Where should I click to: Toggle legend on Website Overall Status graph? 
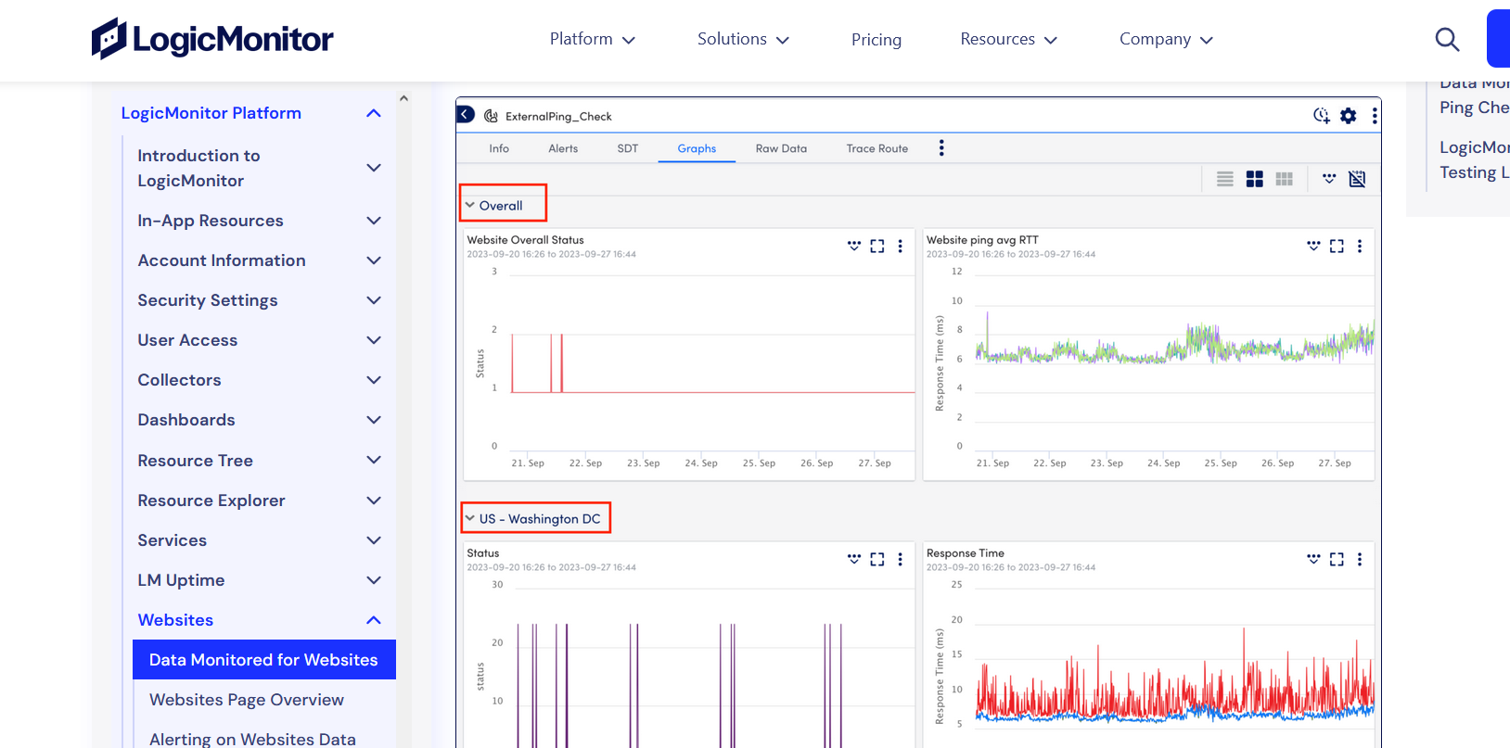click(854, 246)
